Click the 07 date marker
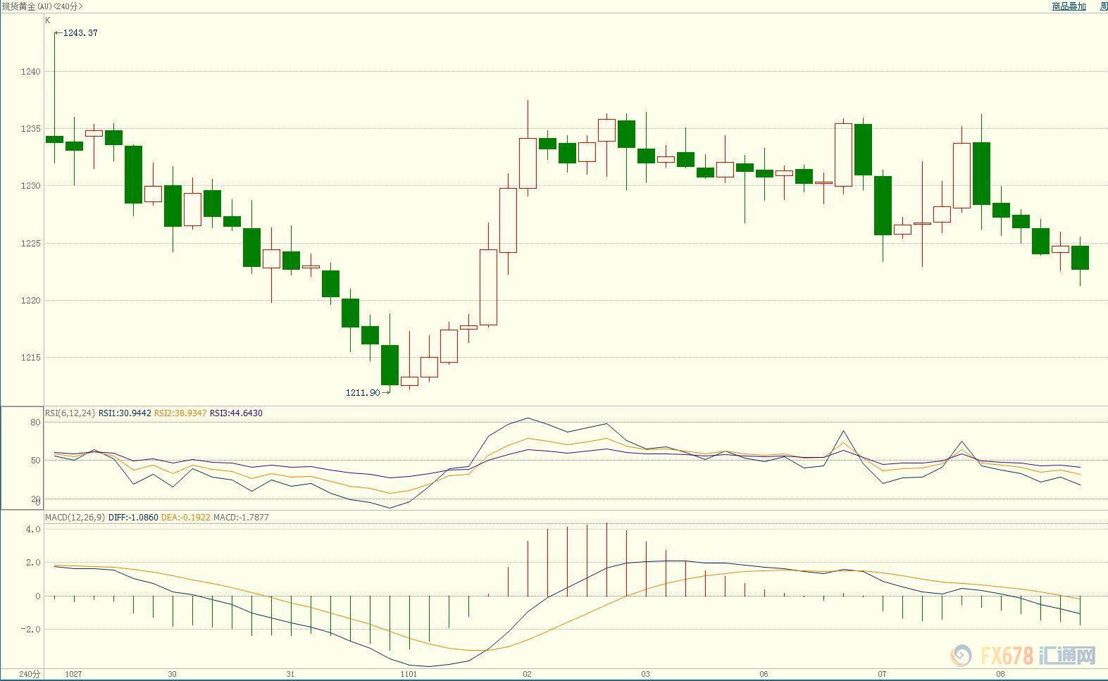Screen dimensions: 1108x681 coord(882,674)
